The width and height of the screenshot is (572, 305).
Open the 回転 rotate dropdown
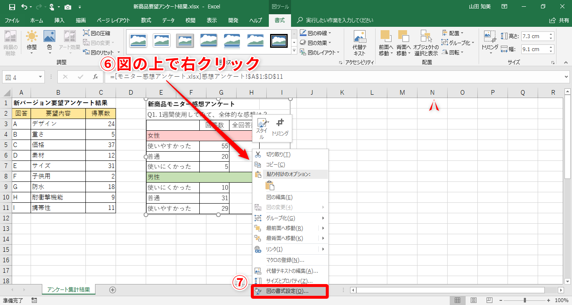[453, 52]
